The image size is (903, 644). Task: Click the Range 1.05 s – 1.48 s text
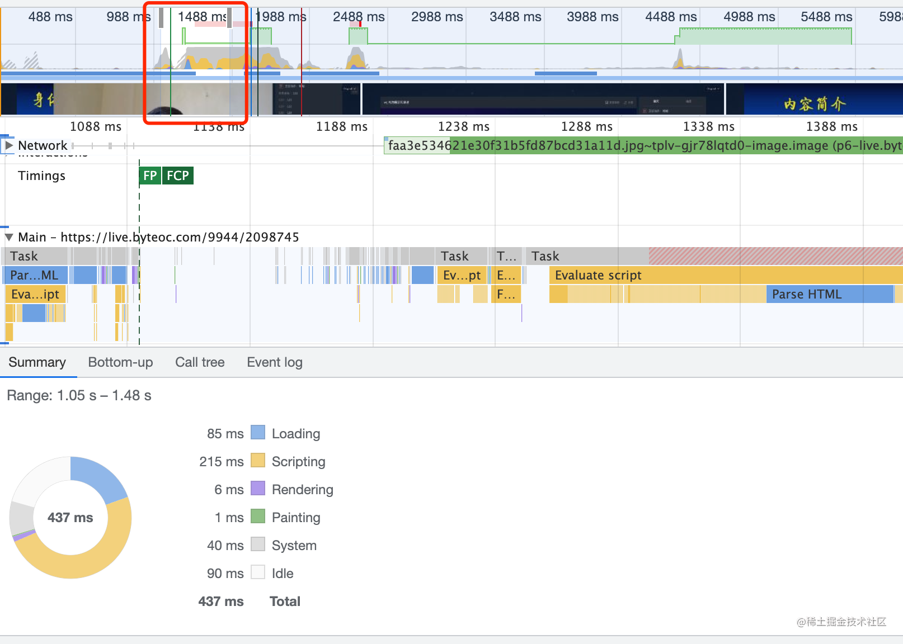[79, 396]
